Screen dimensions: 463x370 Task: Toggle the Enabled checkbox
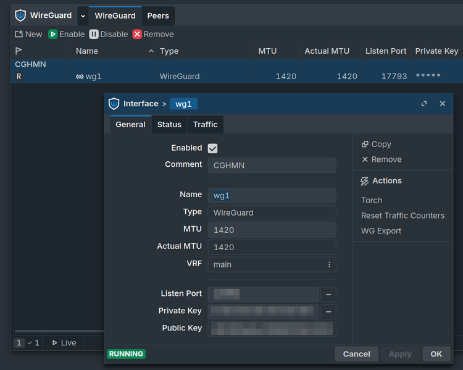(x=212, y=148)
